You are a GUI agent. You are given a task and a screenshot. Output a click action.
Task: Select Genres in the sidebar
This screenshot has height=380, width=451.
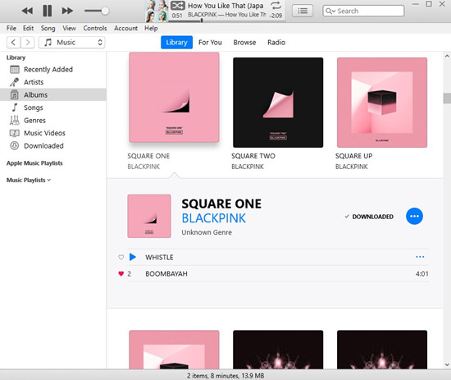coord(53,121)
